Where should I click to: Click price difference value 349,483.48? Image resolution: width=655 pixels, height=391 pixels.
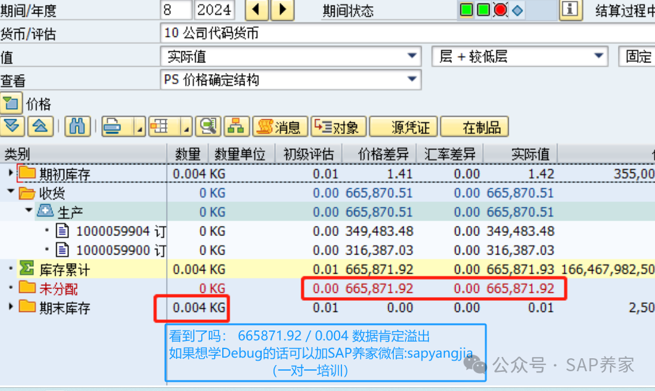(379, 231)
